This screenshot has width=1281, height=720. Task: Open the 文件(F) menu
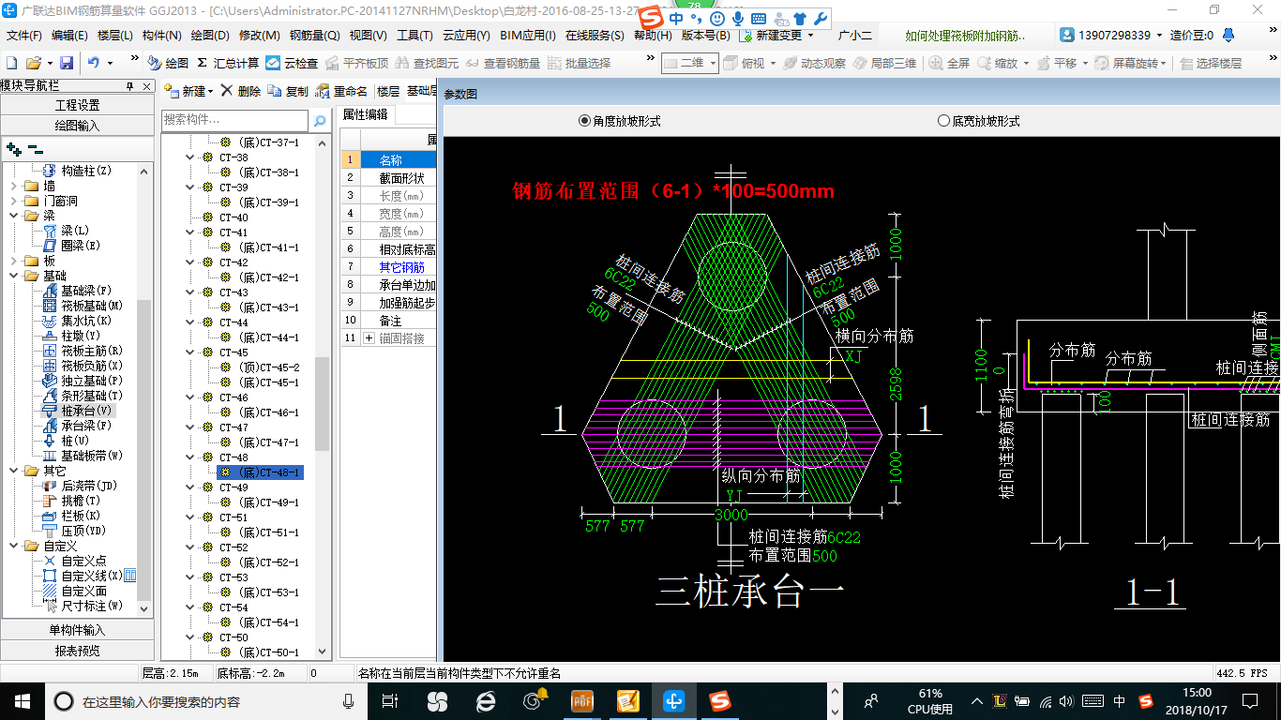pos(24,35)
